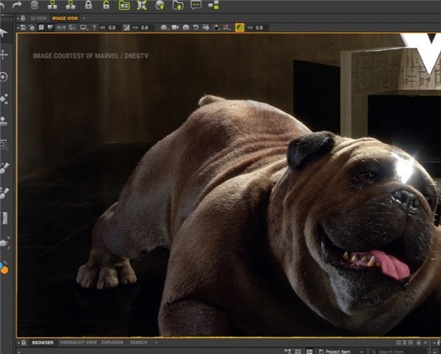The width and height of the screenshot is (441, 354).
Task: Toggle the closed padlock icon in top toolbar
Action: (x=88, y=5)
